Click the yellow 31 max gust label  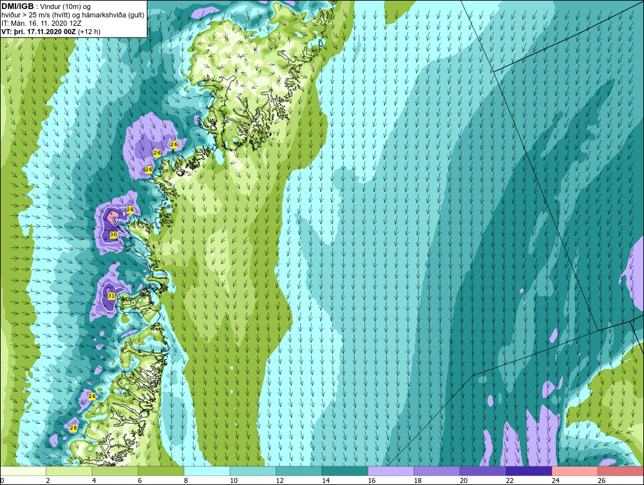111,296
